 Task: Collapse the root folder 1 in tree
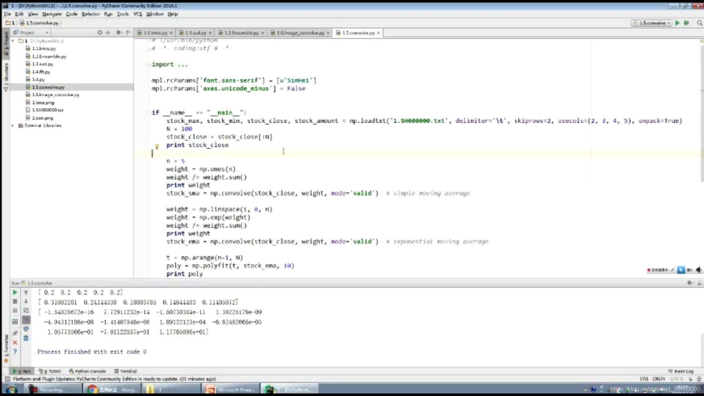click(x=13, y=41)
